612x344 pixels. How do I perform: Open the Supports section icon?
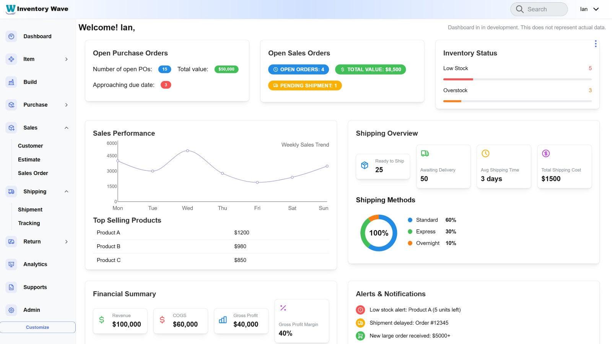pyautogui.click(x=11, y=287)
